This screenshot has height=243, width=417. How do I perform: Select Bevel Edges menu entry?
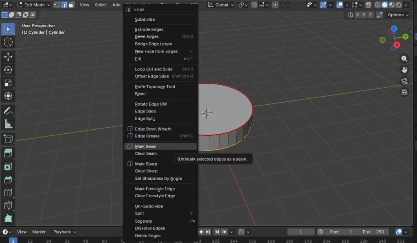point(147,37)
